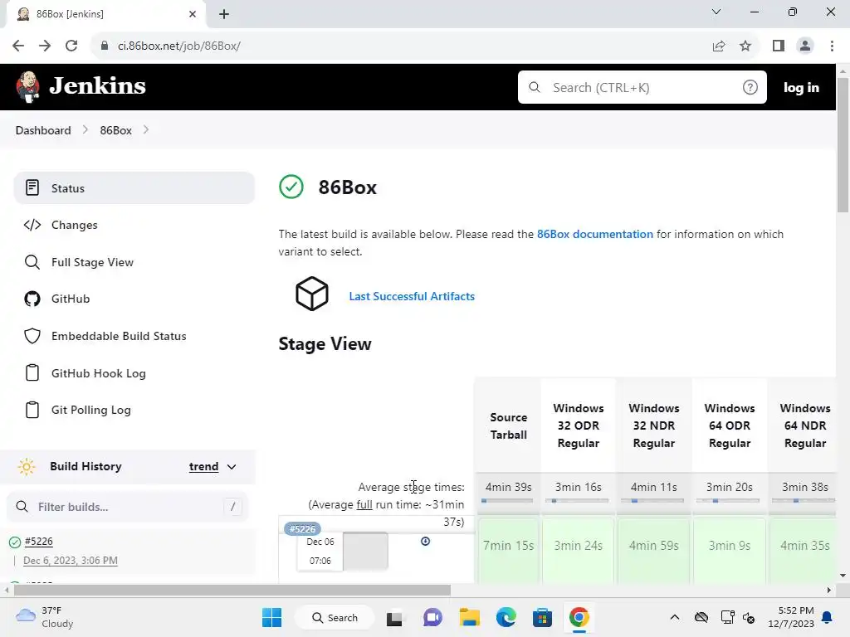This screenshot has height=637, width=850.
Task: Open Chrome three-dot menu
Action: coord(832,46)
